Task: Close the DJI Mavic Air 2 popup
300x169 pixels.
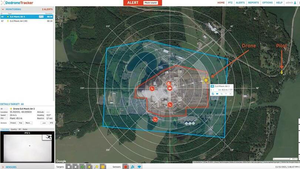Action: [230, 94]
